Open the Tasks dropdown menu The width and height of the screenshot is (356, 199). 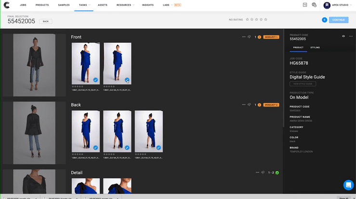coord(84,5)
